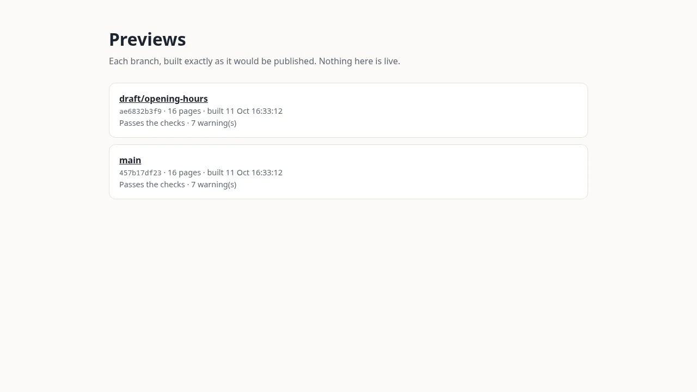Select commit hash ae6832b3f9

(x=140, y=111)
